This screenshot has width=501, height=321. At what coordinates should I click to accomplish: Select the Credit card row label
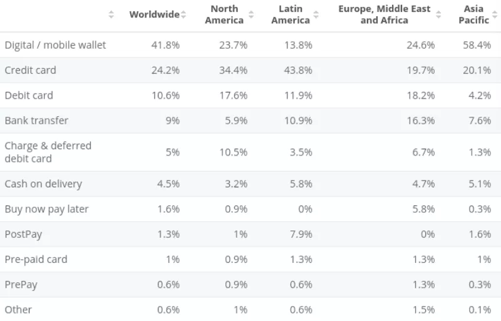point(30,70)
